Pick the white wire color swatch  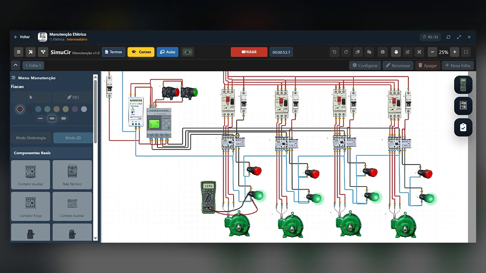click(84, 109)
